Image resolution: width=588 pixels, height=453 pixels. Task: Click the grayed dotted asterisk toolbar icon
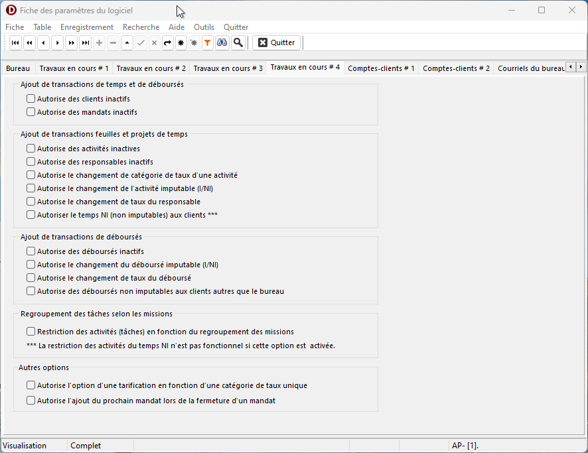(x=194, y=42)
